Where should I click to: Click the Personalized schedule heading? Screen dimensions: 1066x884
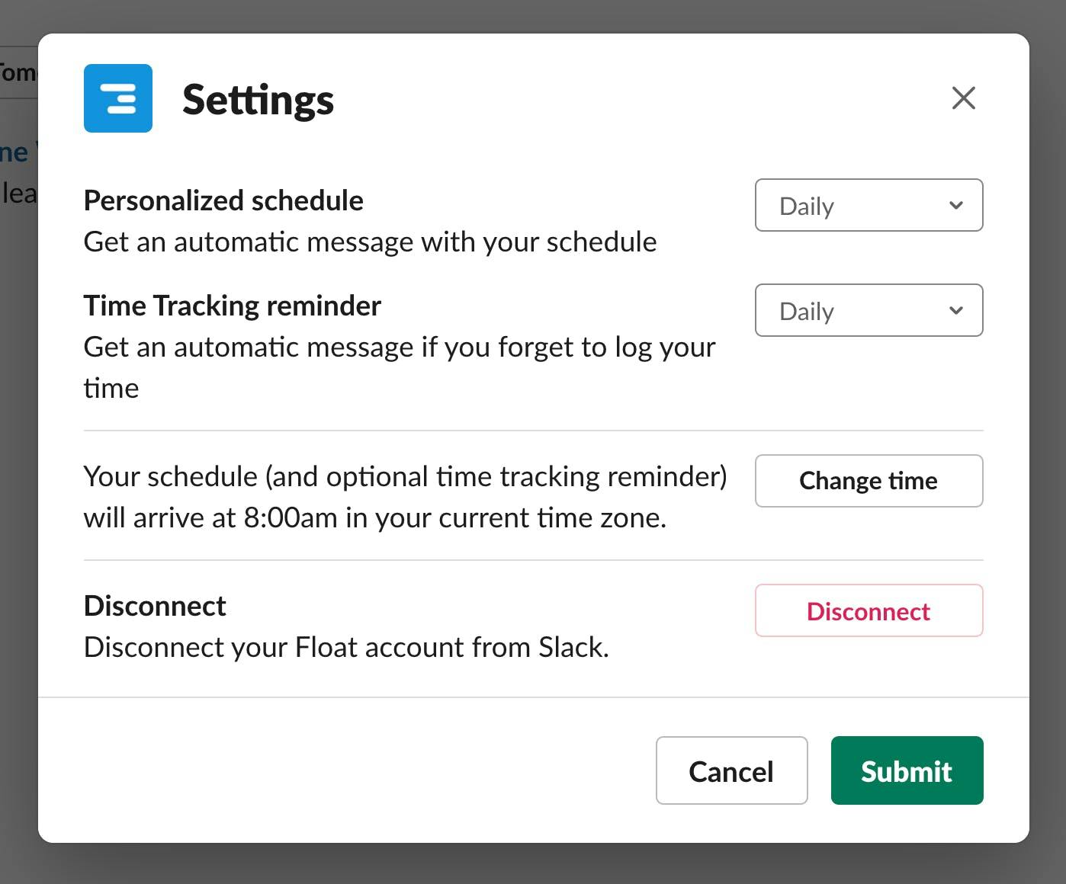[223, 200]
